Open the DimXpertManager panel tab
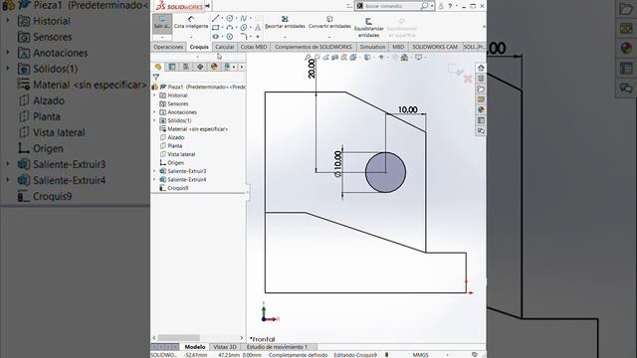The image size is (637, 358). coord(200,67)
